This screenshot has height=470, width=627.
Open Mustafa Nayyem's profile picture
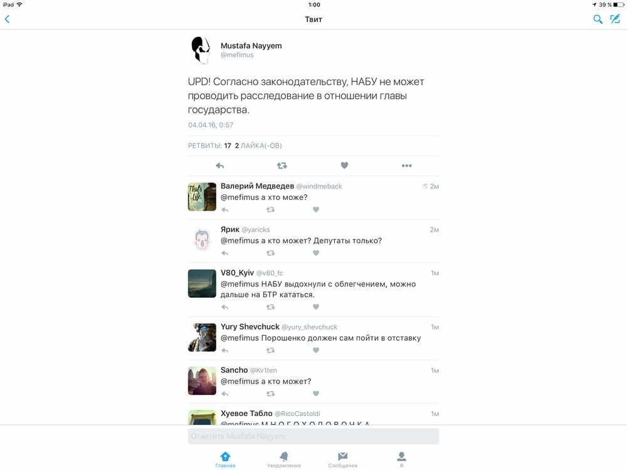point(201,50)
